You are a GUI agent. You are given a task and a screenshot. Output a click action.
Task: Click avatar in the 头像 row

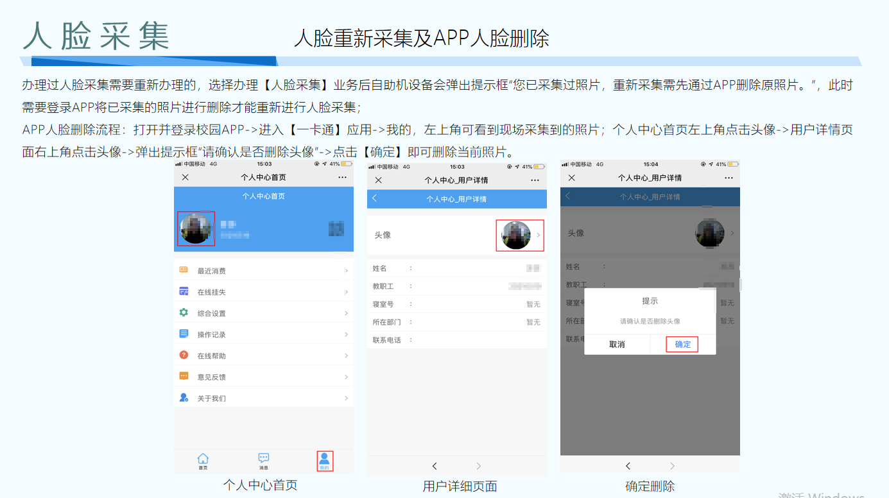(x=516, y=236)
